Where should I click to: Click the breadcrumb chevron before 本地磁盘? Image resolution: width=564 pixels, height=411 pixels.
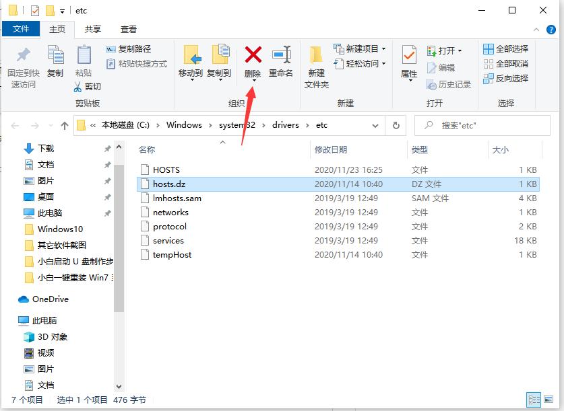point(93,125)
